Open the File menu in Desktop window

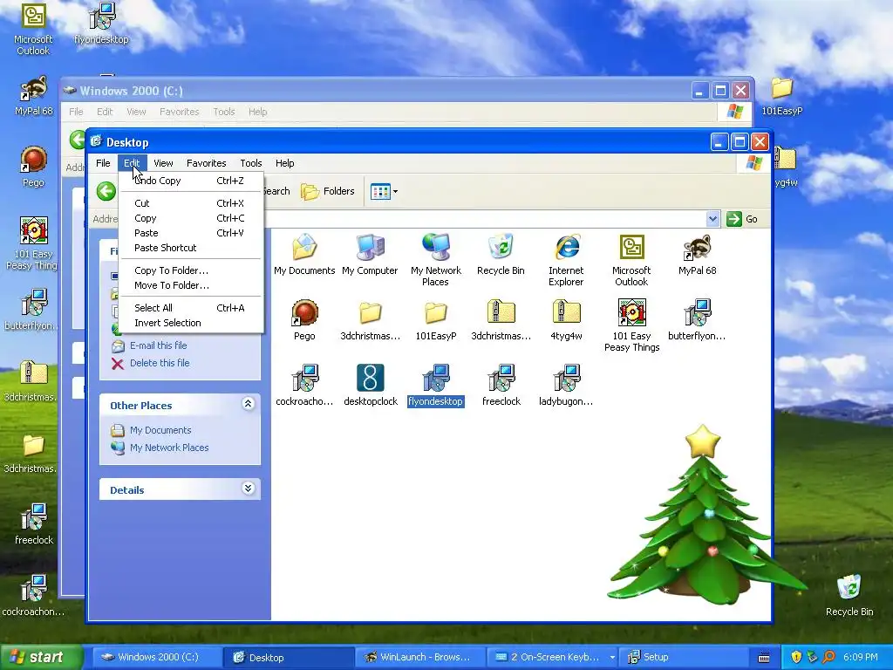103,163
